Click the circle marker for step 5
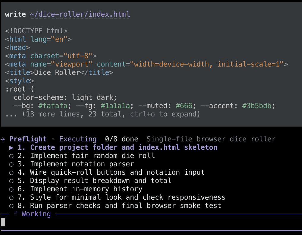 (11, 181)
